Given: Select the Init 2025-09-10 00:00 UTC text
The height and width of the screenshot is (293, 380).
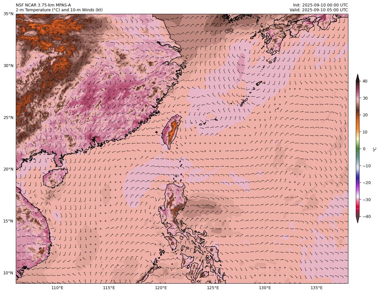Looking at the screenshot, I should (x=320, y=5).
